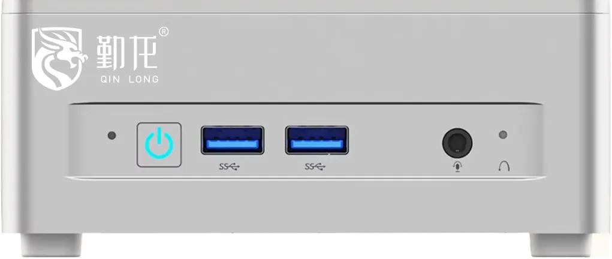Click the SS USB symbol under right port
The height and width of the screenshot is (259, 612).
coord(315,167)
